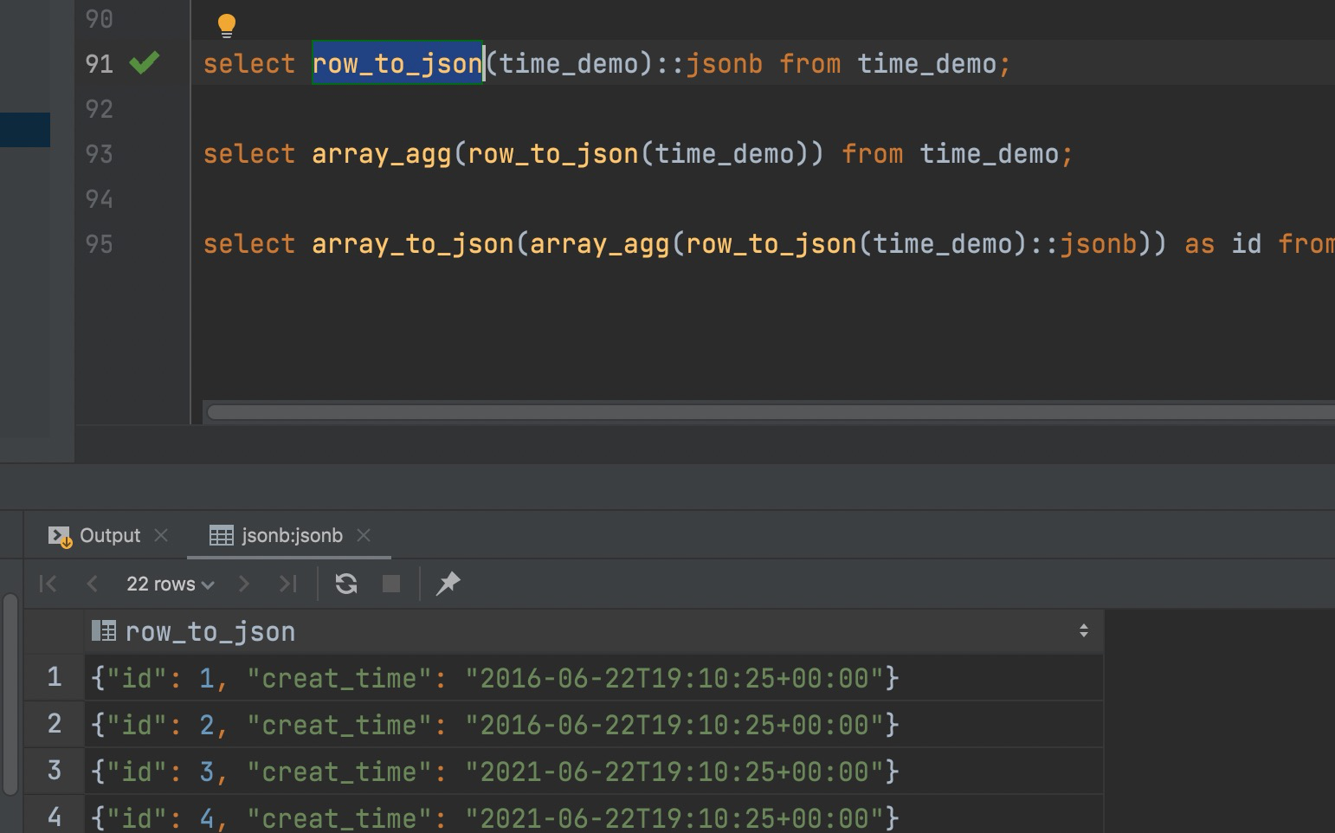Select result row 1 by its row number

54,678
